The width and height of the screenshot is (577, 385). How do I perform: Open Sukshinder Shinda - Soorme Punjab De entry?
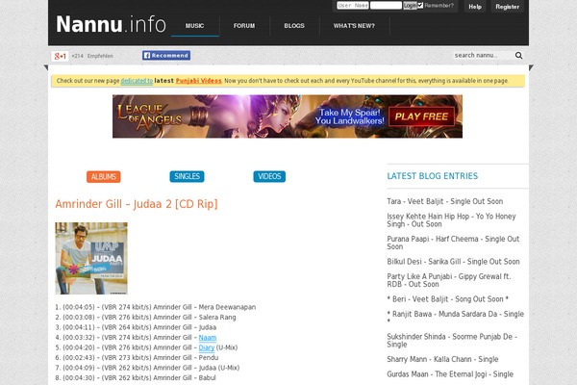coord(452,341)
